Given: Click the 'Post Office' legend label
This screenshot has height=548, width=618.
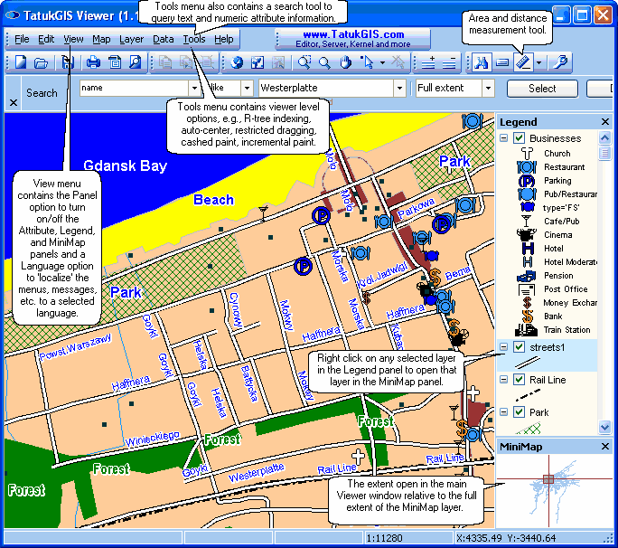Looking at the screenshot, I should 566,289.
